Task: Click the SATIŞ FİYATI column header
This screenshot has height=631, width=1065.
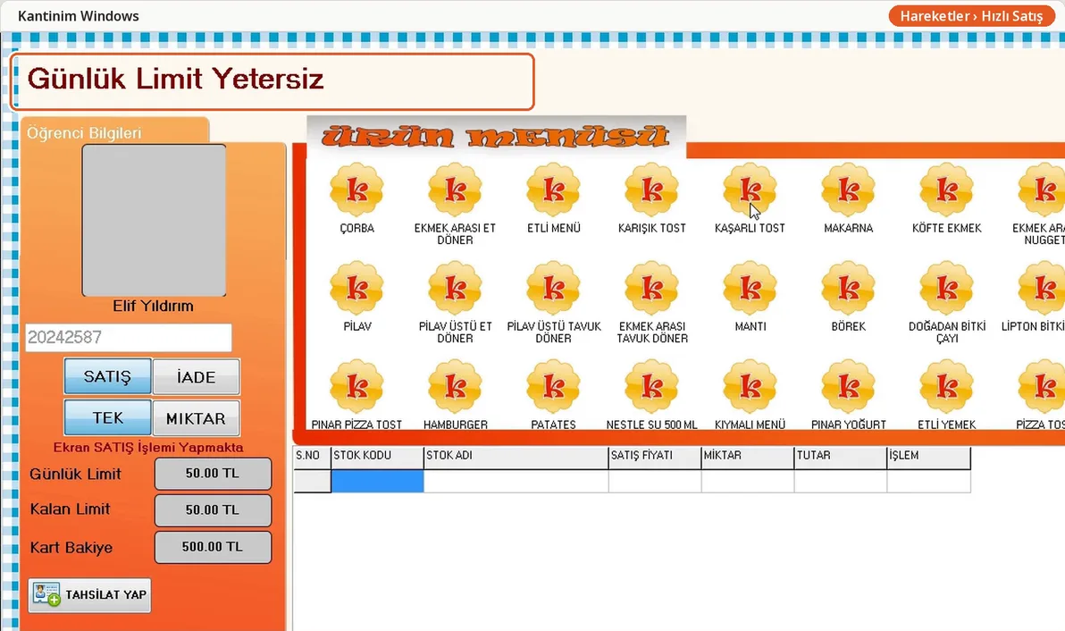Action: tap(655, 457)
